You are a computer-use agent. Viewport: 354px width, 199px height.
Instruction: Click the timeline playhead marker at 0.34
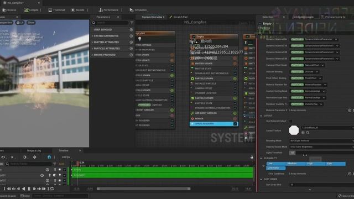pyautogui.click(x=77, y=163)
